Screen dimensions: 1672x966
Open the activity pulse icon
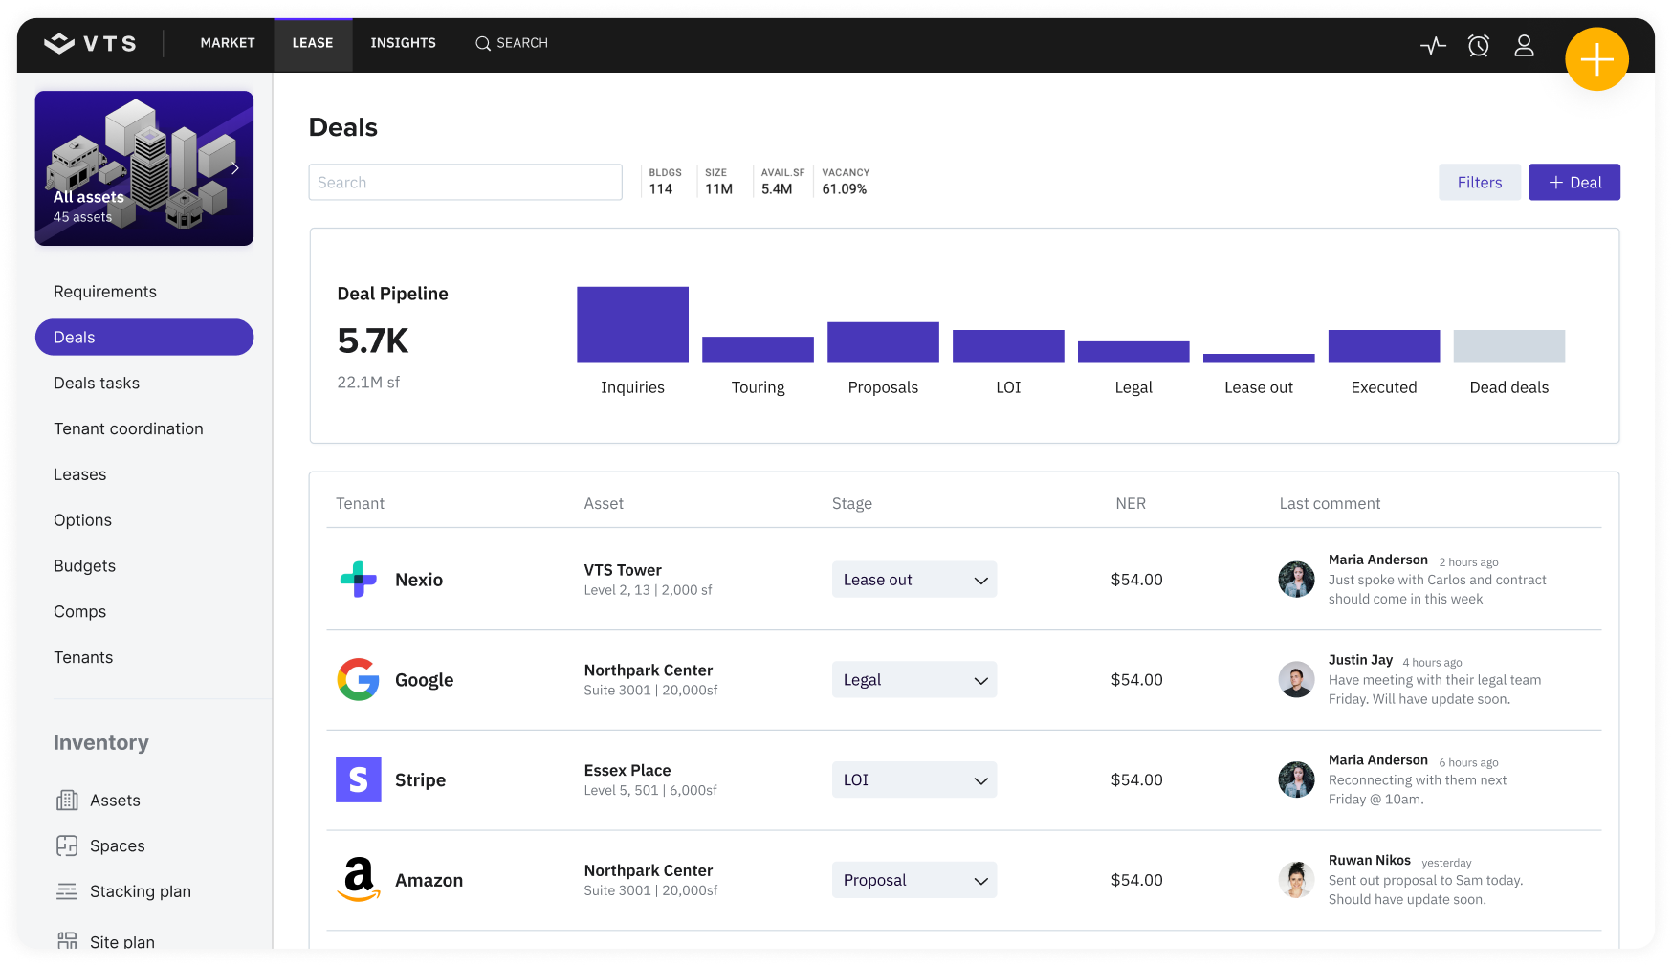click(1433, 45)
